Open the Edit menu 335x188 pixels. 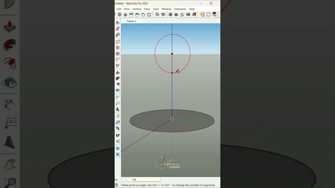[x=119, y=9]
